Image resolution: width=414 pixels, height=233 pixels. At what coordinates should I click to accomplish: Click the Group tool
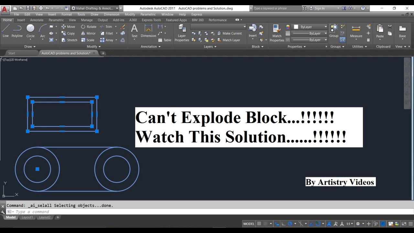click(334, 31)
